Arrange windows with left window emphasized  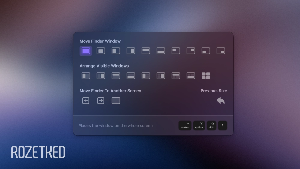[86, 76]
